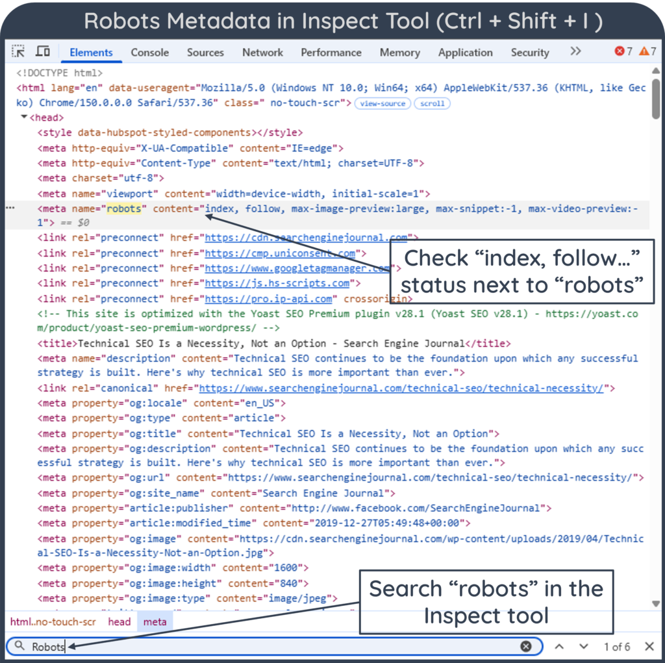
Task: Open the cmp.uniconsent.com preconnect link
Action: click(280, 254)
